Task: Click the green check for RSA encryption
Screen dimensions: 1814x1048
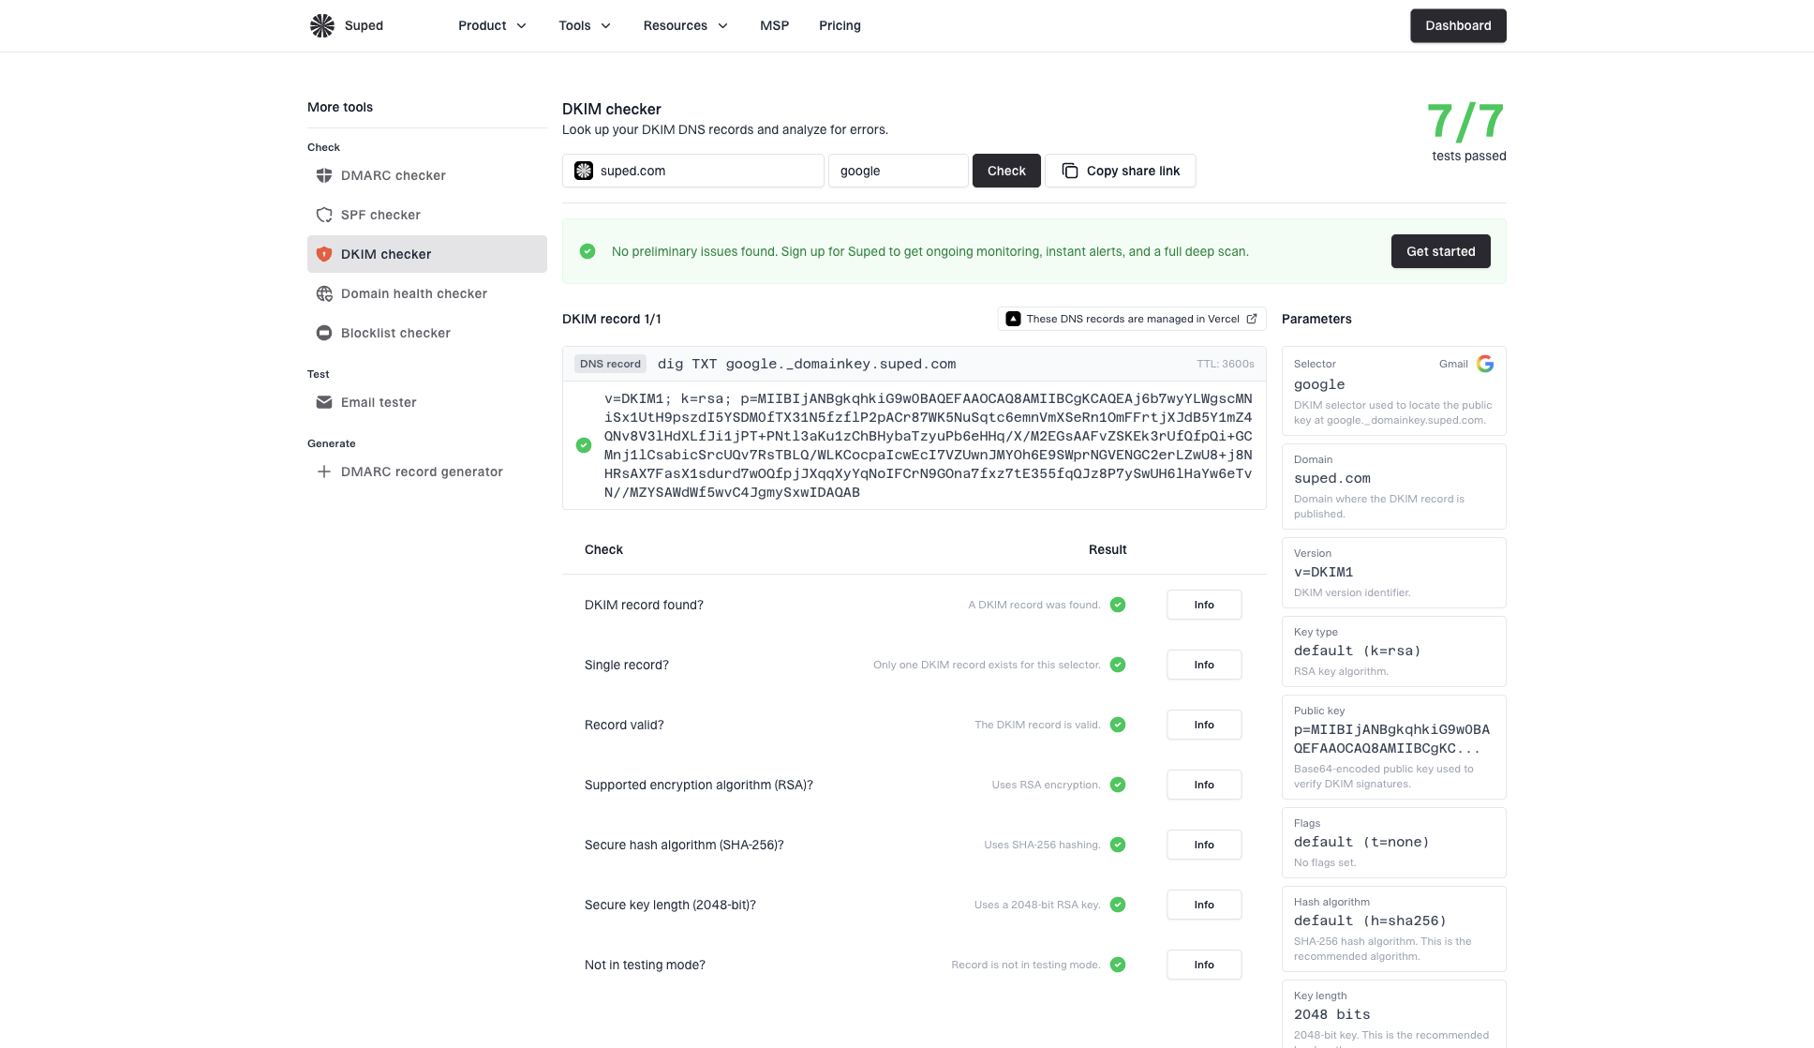Action: (1118, 785)
